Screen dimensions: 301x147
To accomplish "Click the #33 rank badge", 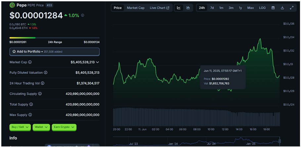I will [49, 5].
